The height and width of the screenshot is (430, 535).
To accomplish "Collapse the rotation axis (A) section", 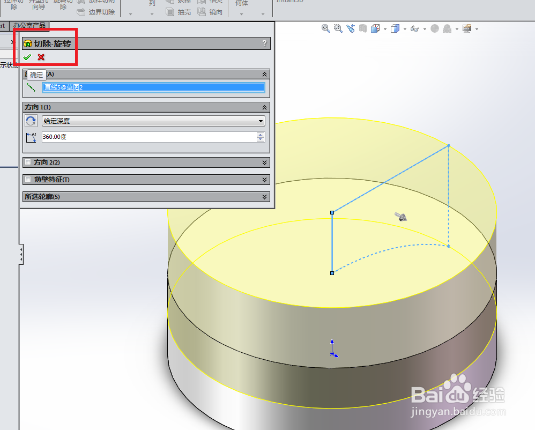I will [264, 75].
